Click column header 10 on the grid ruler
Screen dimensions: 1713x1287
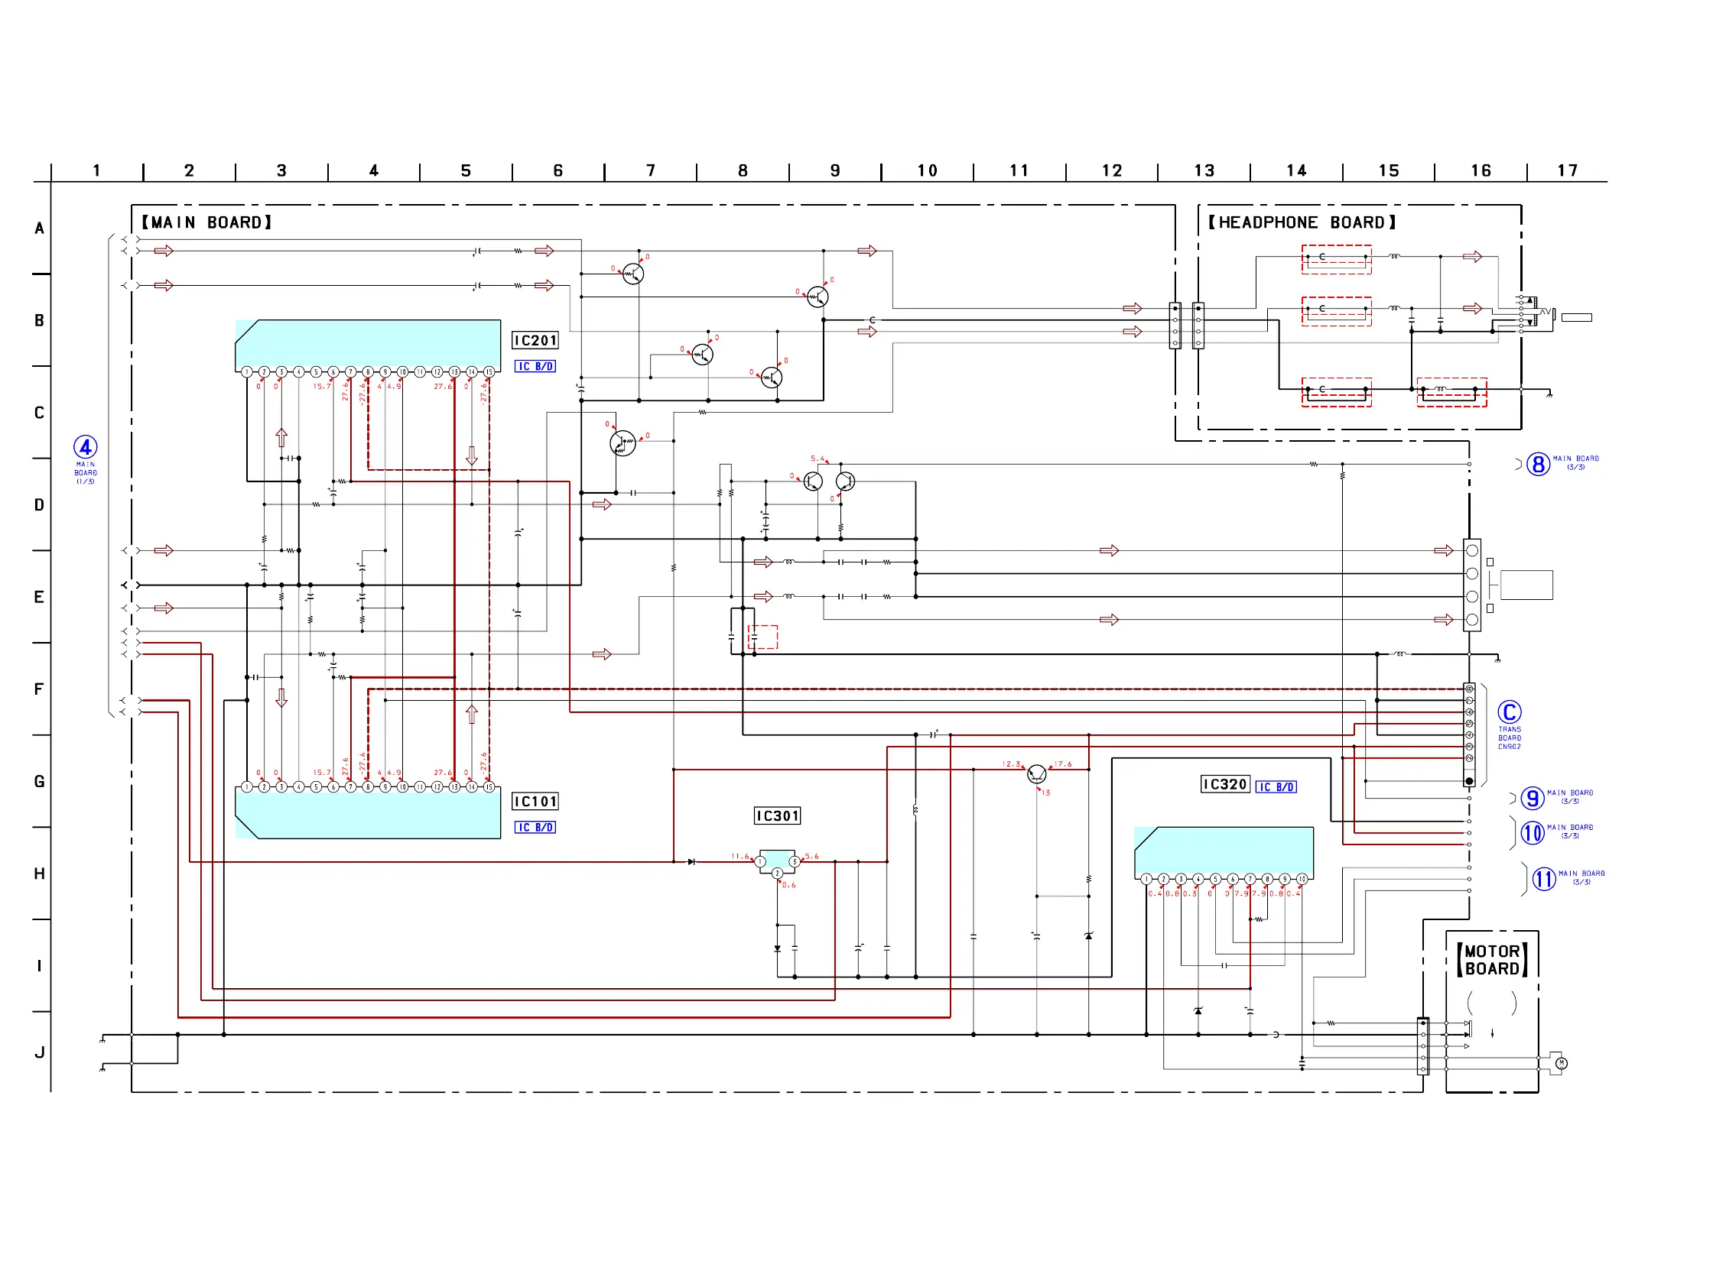(x=927, y=170)
